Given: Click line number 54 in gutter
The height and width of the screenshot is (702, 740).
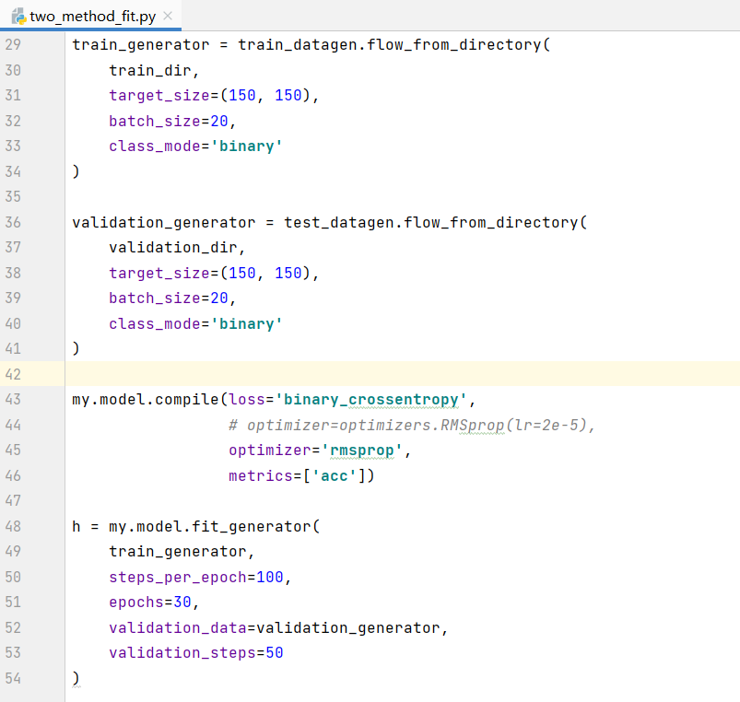Looking at the screenshot, I should [x=13, y=678].
